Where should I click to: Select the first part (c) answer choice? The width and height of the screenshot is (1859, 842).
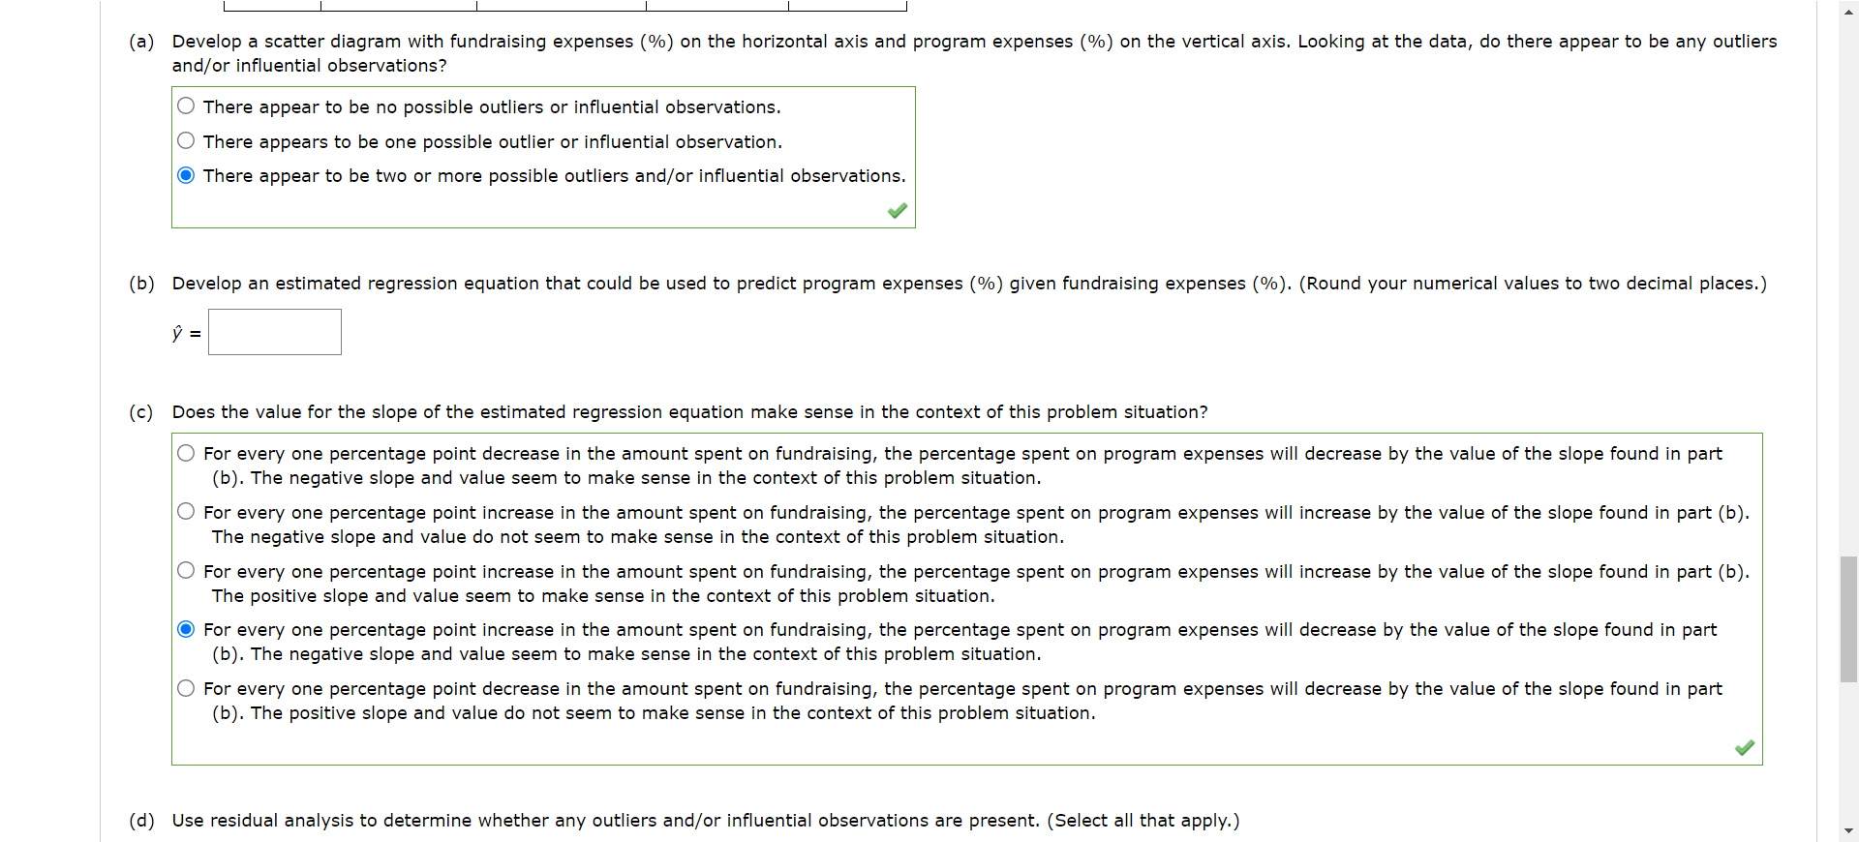point(185,452)
